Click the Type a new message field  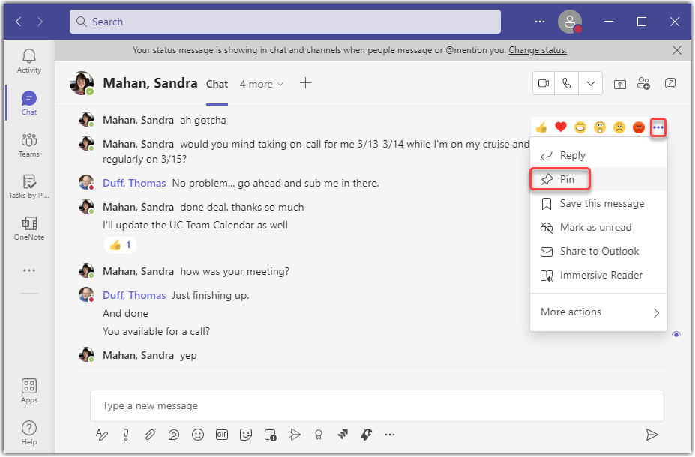click(375, 405)
